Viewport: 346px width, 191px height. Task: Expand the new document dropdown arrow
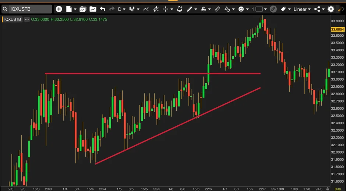[75, 9]
